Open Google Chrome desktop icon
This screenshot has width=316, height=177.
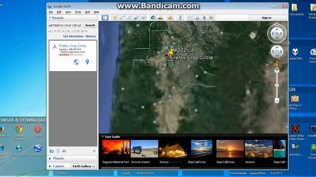coord(19,132)
